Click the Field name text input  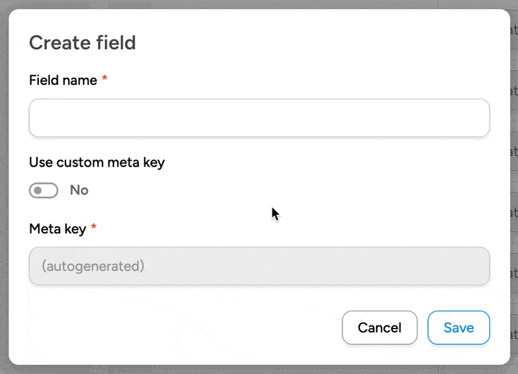259,118
